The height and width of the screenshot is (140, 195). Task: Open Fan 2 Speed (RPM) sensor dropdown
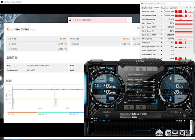(x=162, y=35)
